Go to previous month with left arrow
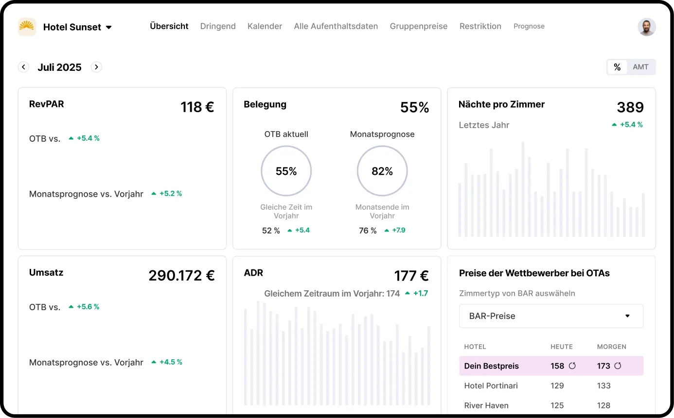The height and width of the screenshot is (418, 674). click(23, 67)
